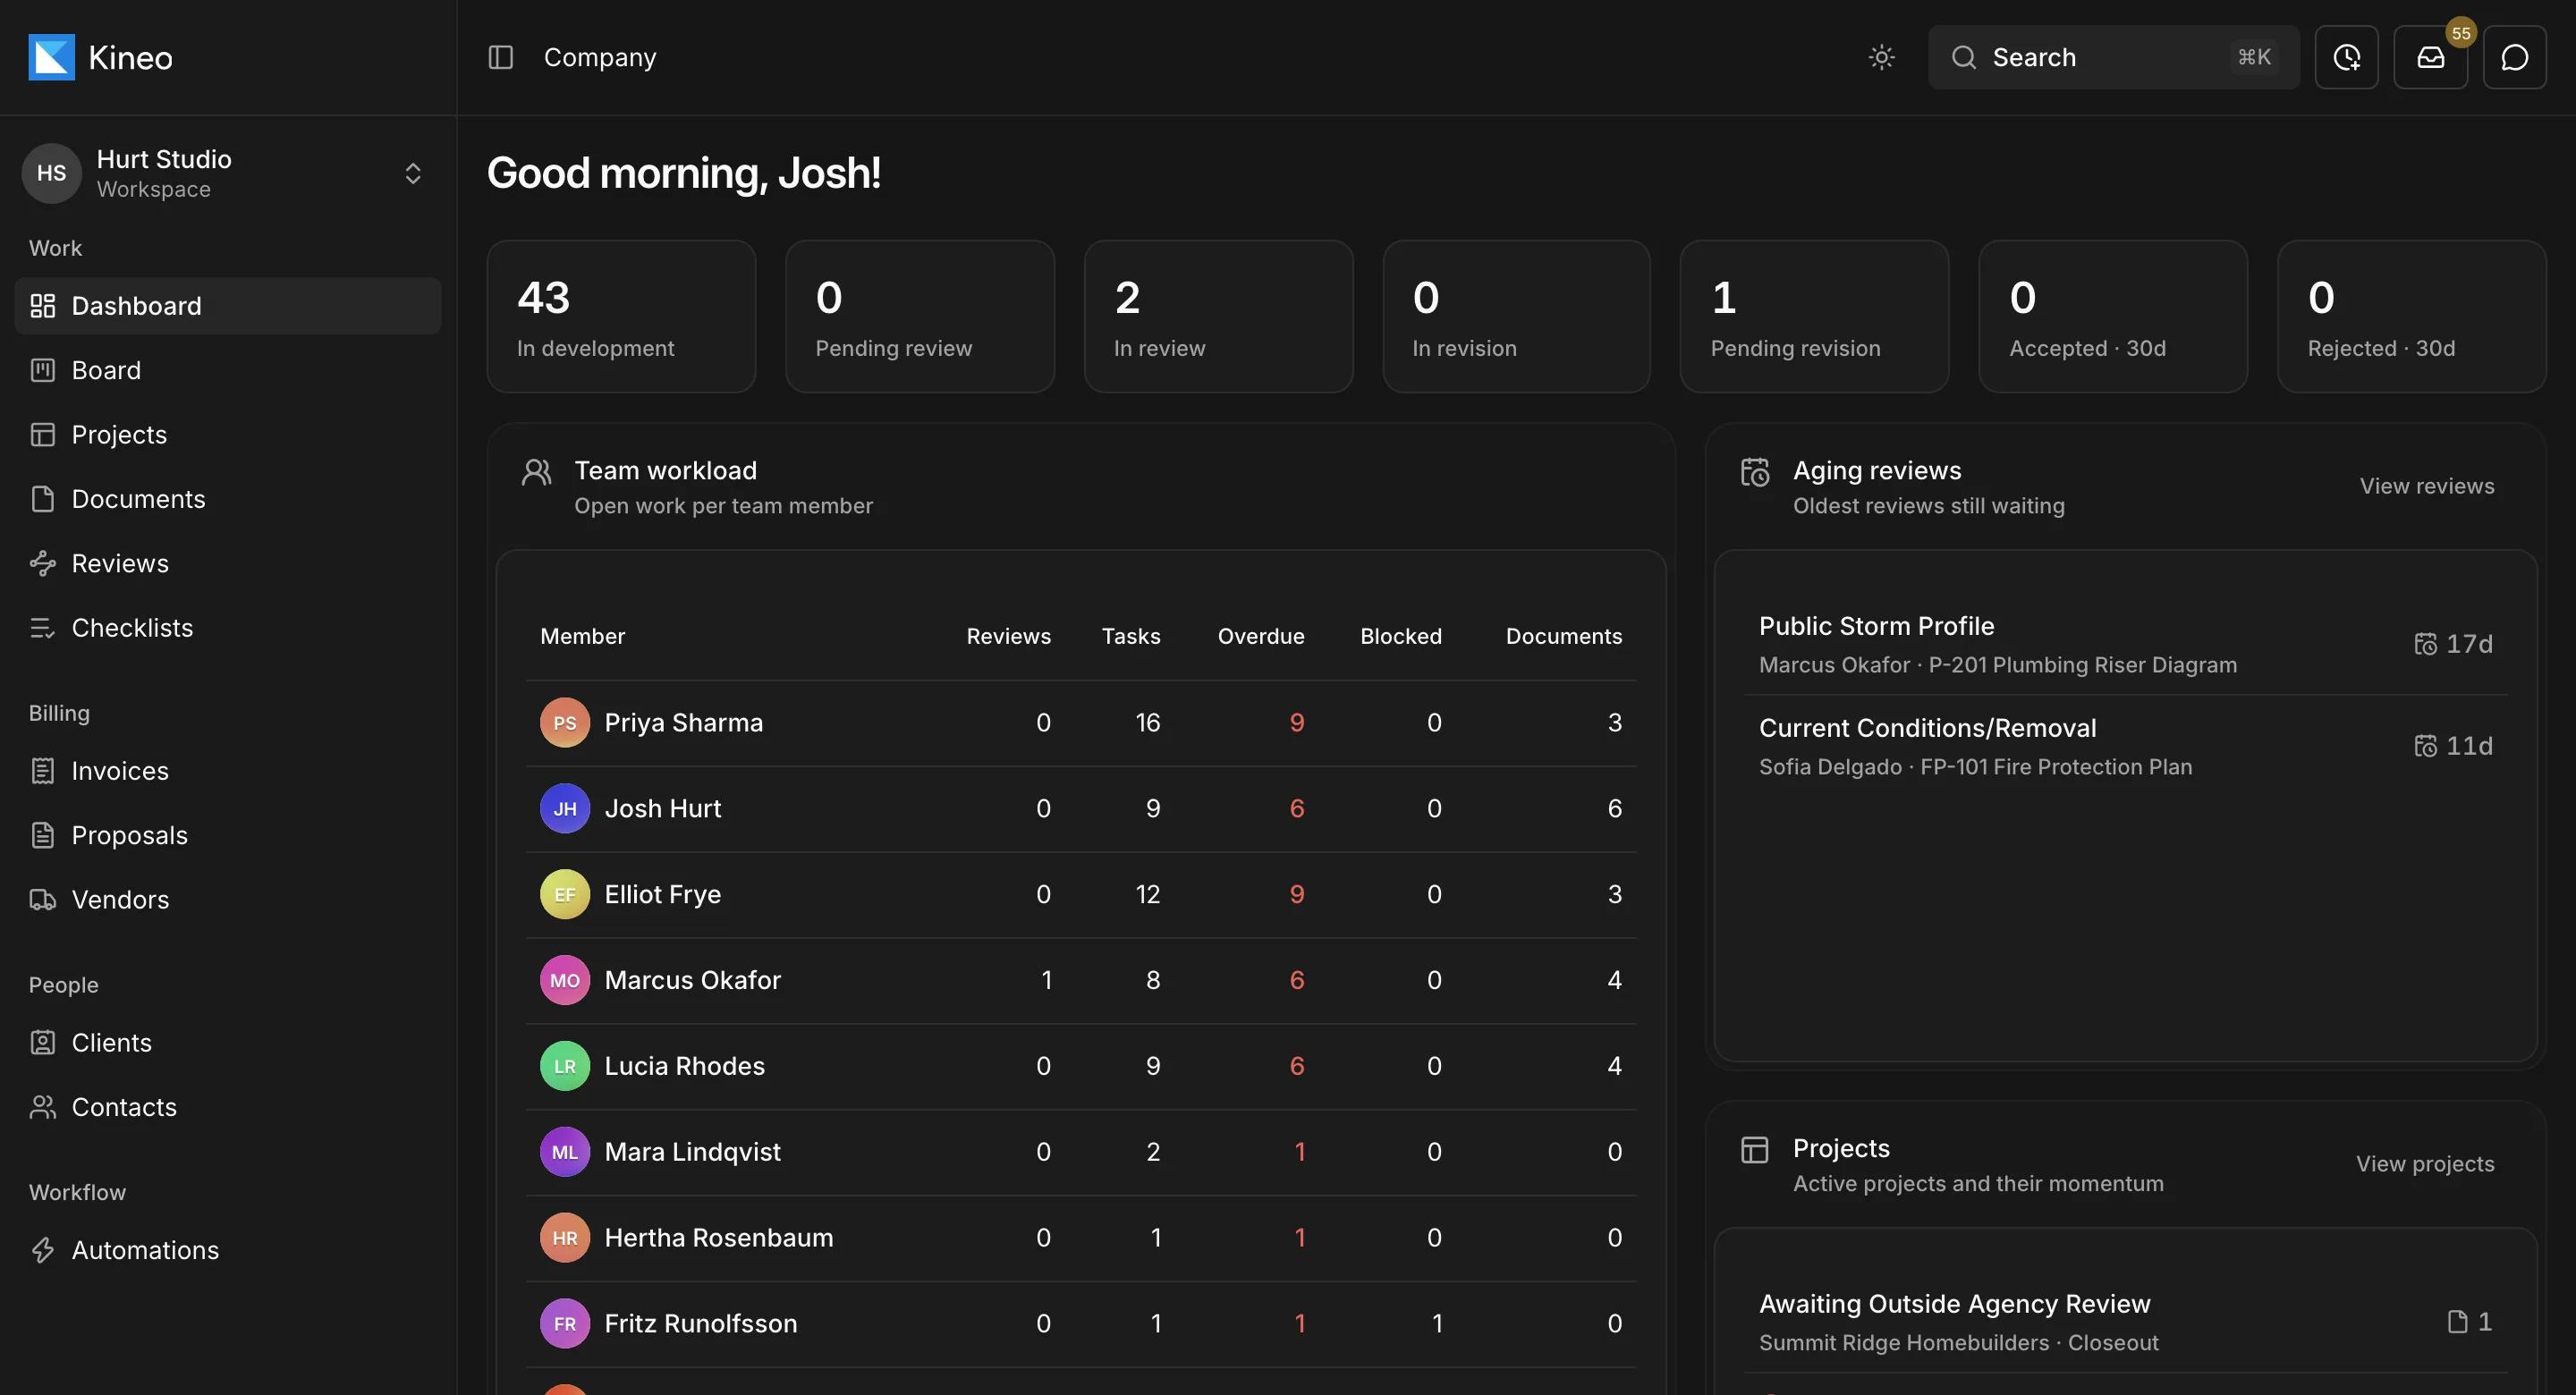This screenshot has height=1395, width=2576.
Task: Click the Kineo logo icon
Action: click(x=51, y=57)
